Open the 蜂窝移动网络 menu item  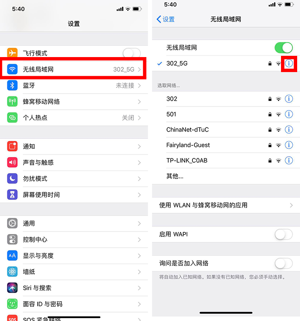point(74,102)
